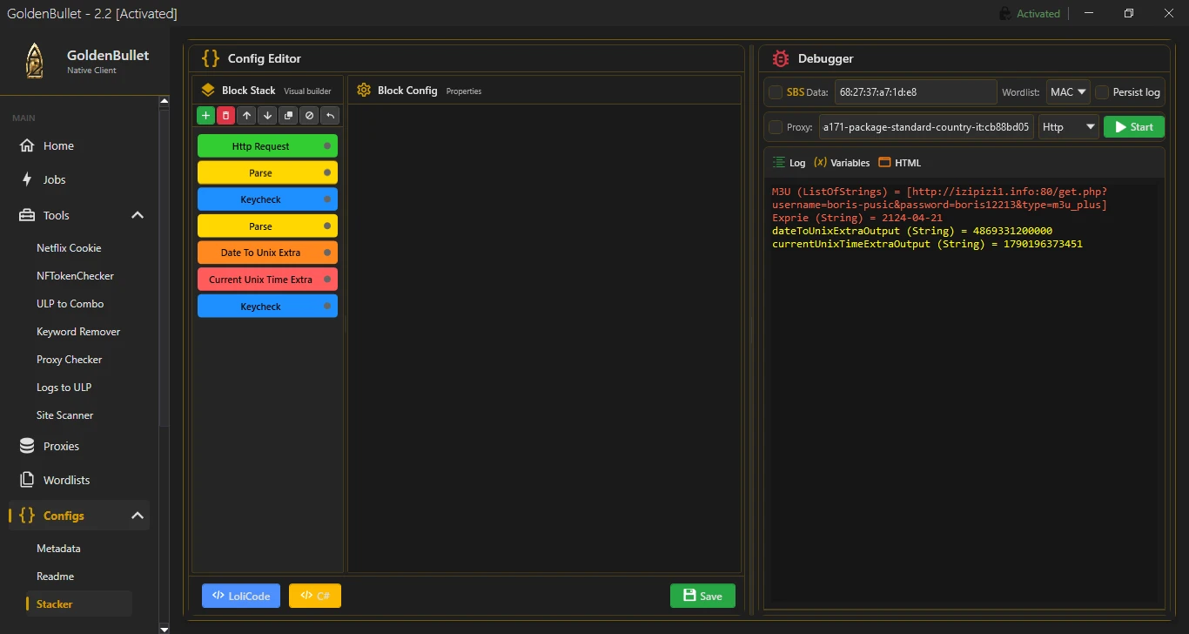Add a new block with the green plus icon
1189x634 pixels.
[x=205, y=116]
